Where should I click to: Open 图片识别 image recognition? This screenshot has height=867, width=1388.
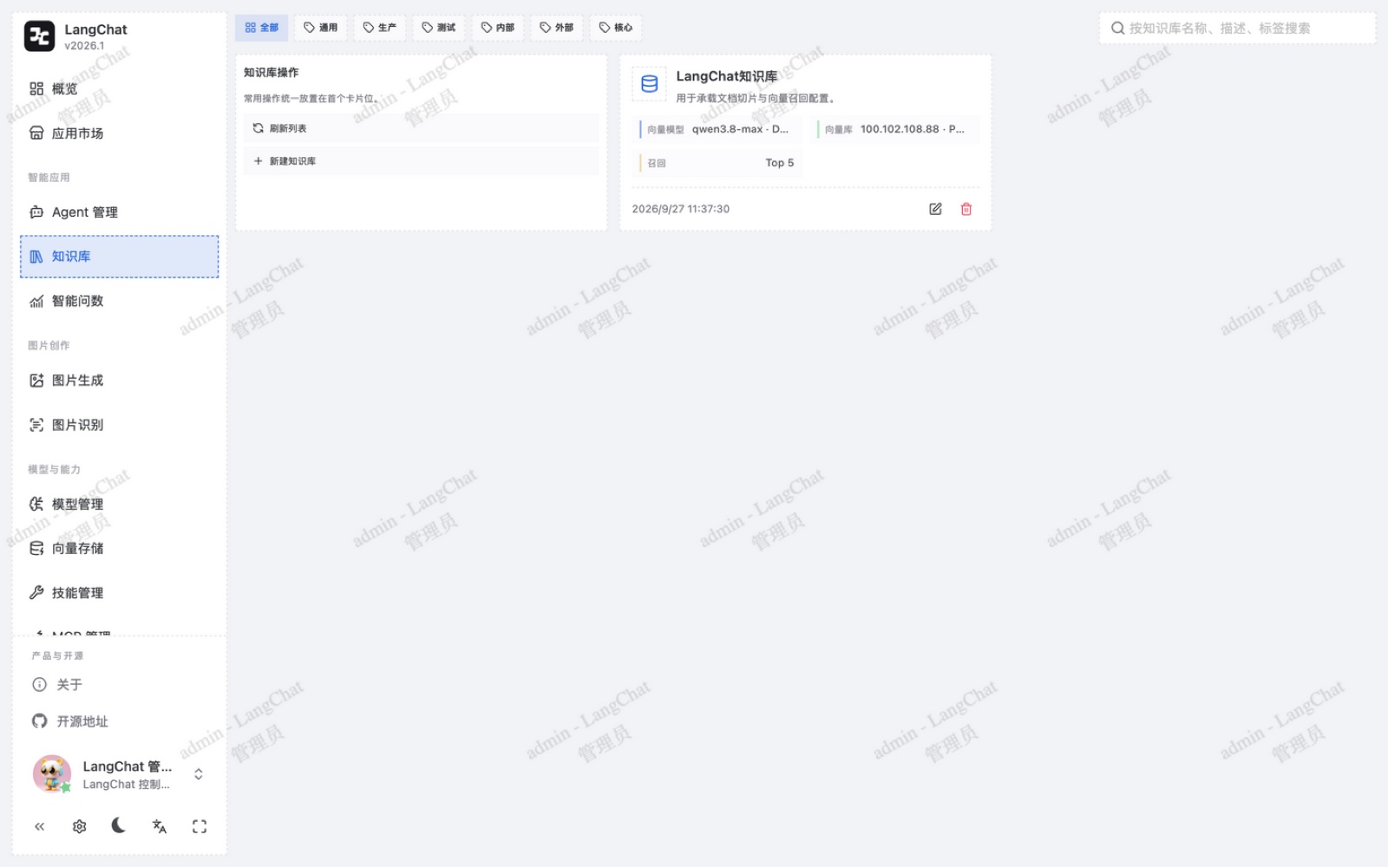coord(119,425)
